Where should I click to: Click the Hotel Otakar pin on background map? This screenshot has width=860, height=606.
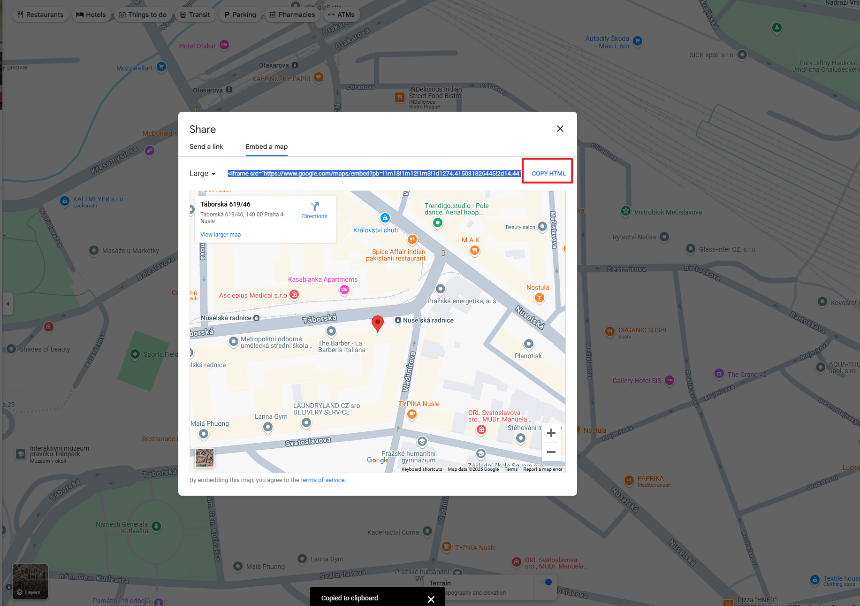[x=224, y=45]
